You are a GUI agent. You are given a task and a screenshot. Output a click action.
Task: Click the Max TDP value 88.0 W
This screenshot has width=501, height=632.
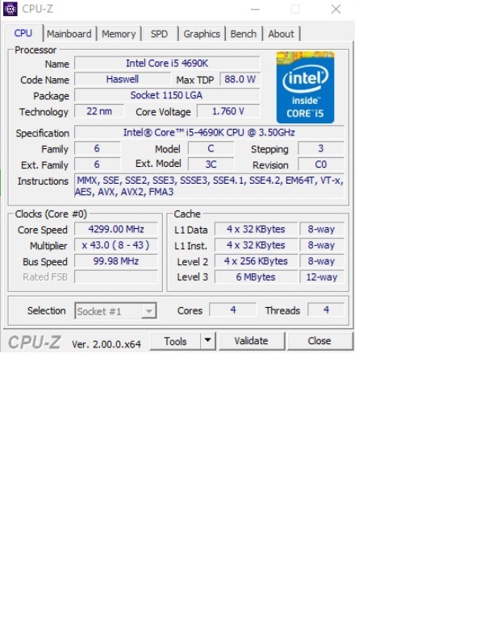pyautogui.click(x=240, y=79)
